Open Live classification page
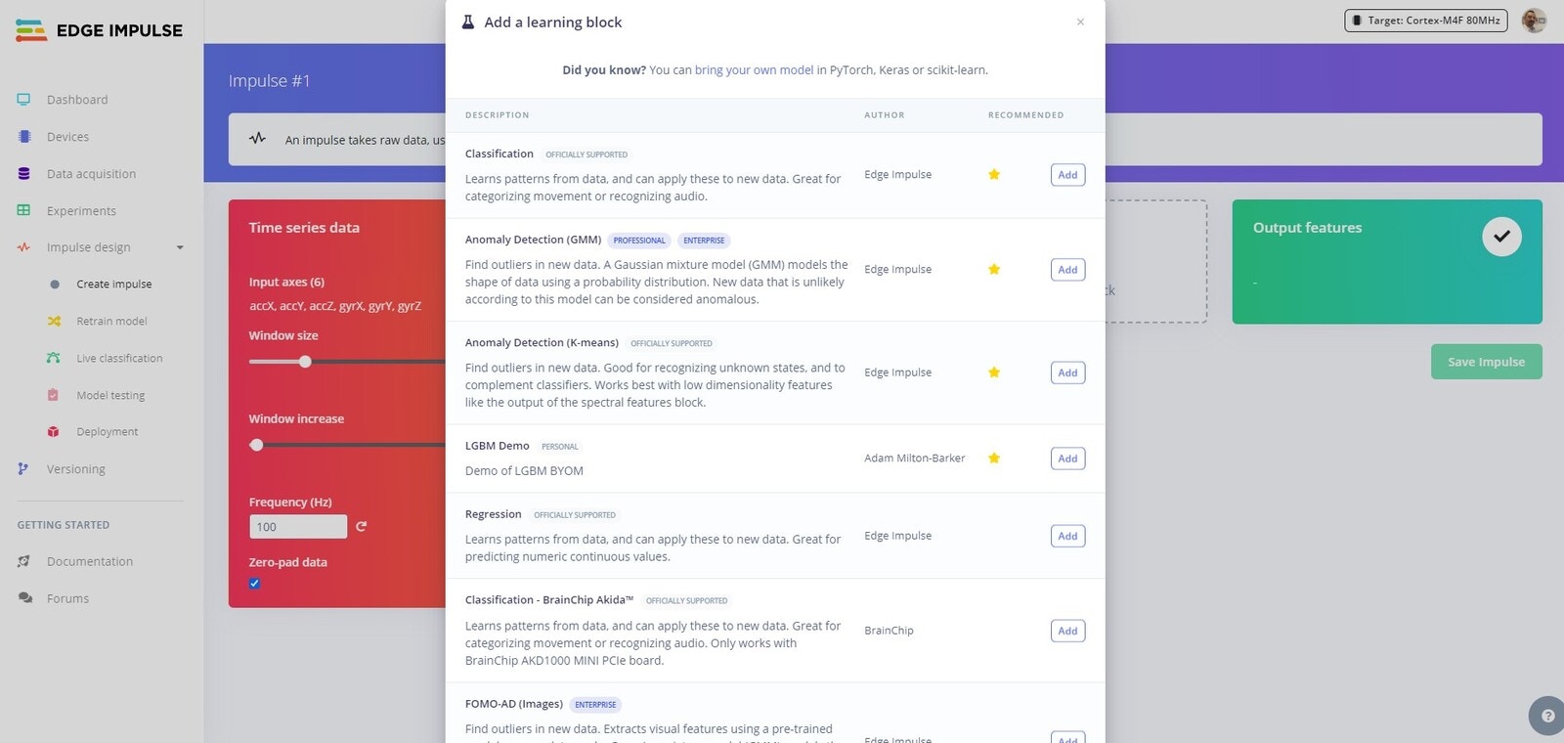Screen dimensions: 1564x743 [119, 359]
